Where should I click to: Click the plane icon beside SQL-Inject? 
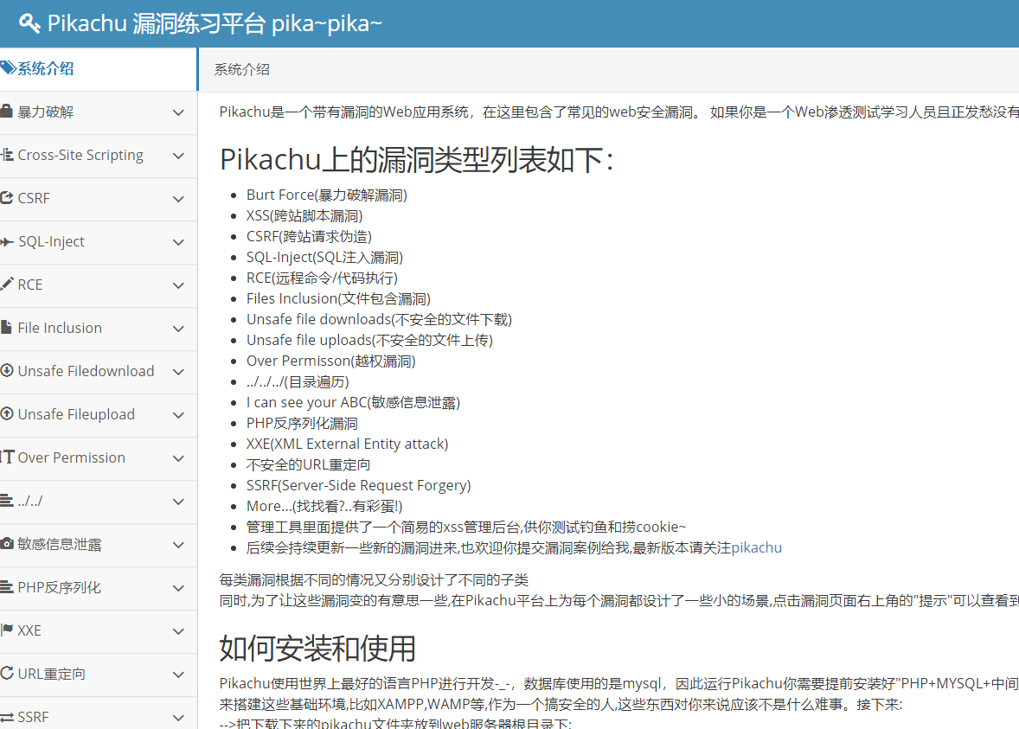[7, 241]
